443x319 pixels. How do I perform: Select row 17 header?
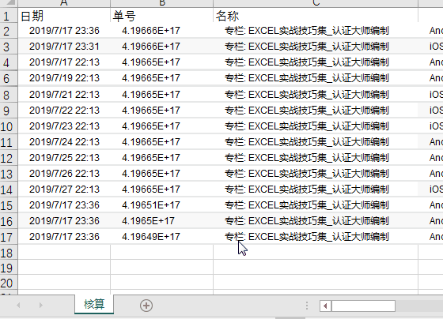(9, 237)
